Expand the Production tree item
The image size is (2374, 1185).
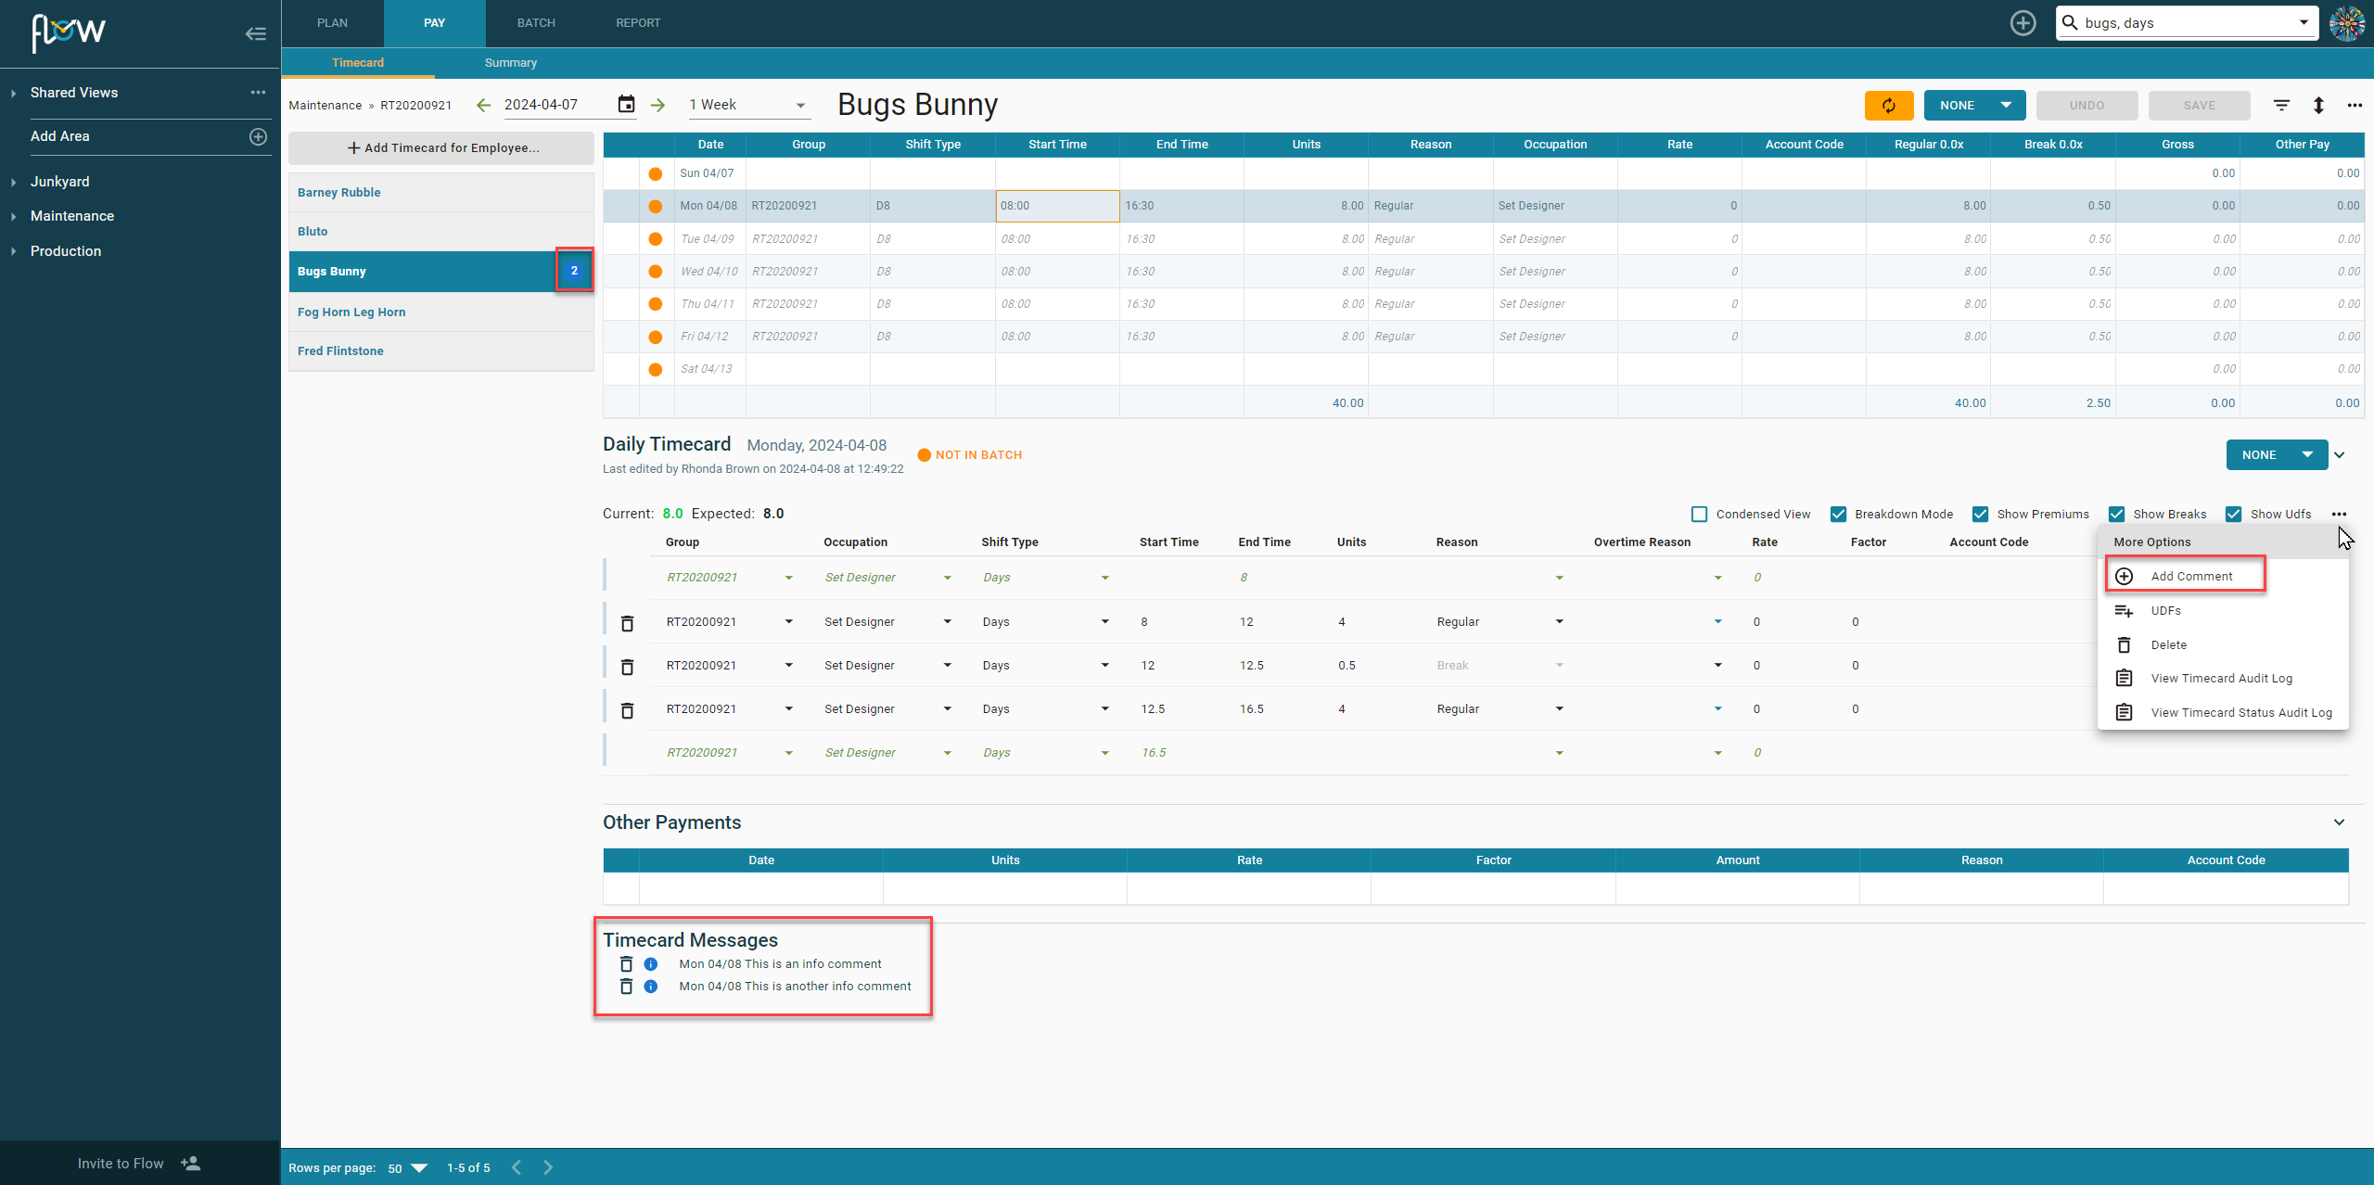[x=14, y=251]
